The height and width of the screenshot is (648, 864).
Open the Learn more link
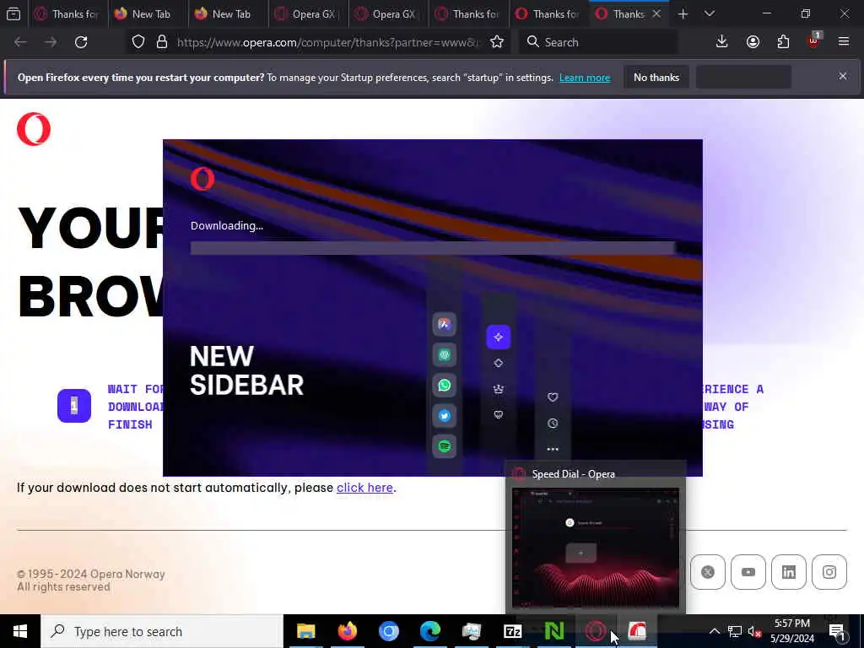click(585, 78)
